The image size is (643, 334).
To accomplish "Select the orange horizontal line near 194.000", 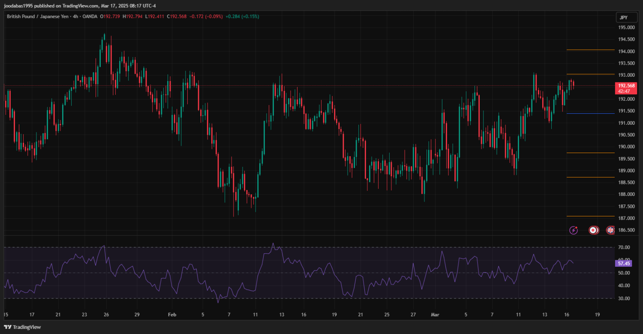I will (590, 50).
